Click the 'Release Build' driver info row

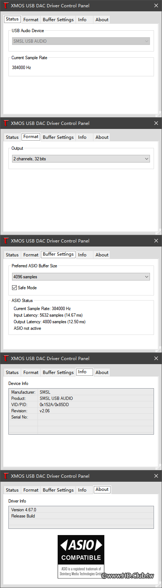click(x=81, y=516)
